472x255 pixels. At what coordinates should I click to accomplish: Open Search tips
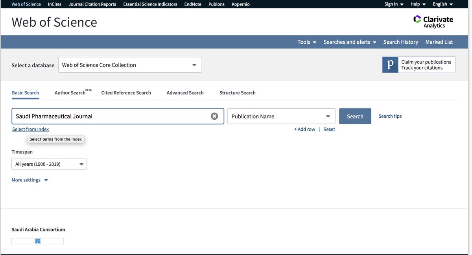click(390, 116)
